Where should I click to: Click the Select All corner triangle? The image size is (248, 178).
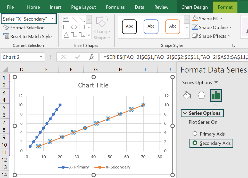(6, 69)
